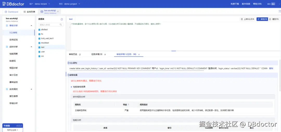Image resolution: width=281 pixels, height=132 pixels.
Task: Switch to the 实例列表 tab
Action: pyautogui.click(x=29, y=12)
